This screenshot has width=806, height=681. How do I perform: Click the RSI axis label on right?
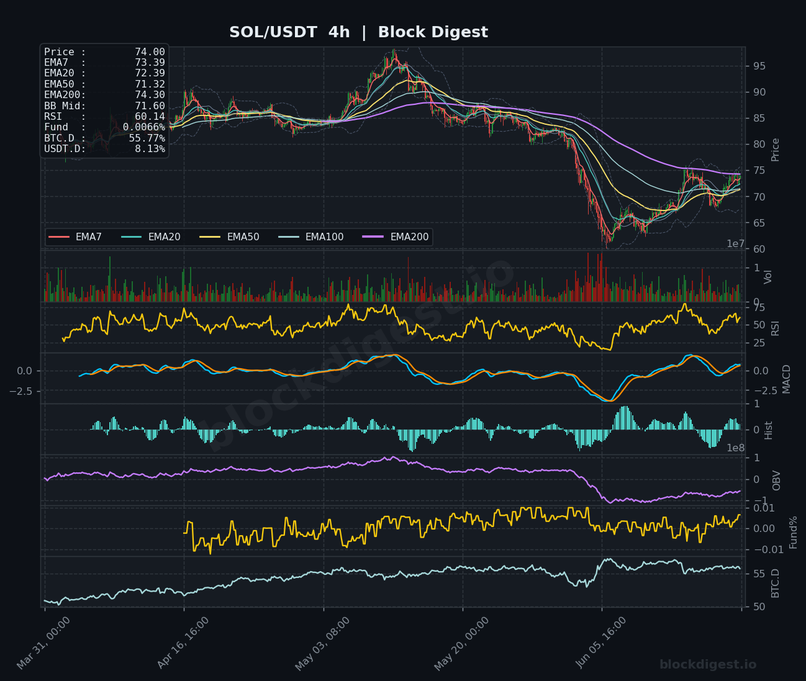tap(775, 328)
